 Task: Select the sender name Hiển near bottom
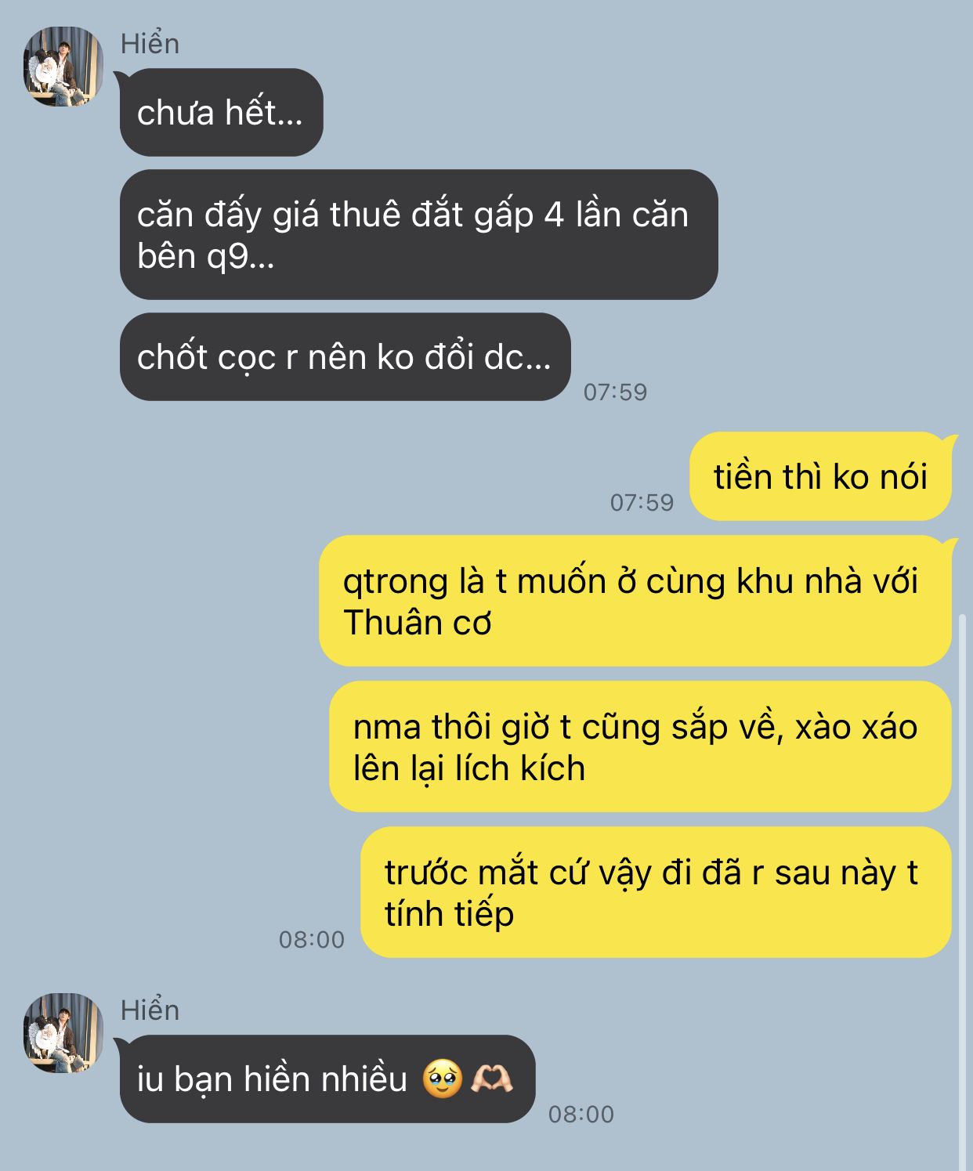150,1010
